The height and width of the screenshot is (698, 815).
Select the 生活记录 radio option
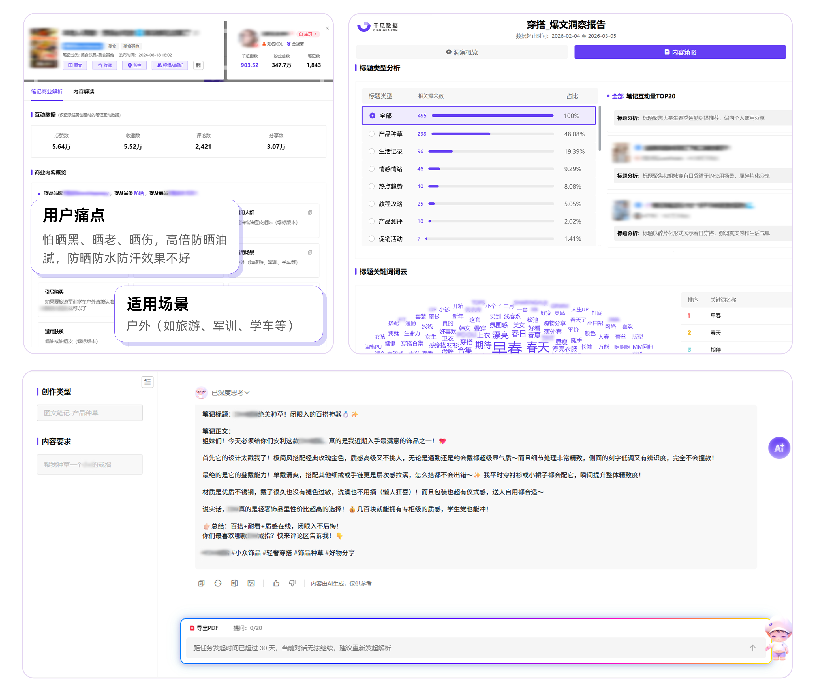tap(371, 151)
